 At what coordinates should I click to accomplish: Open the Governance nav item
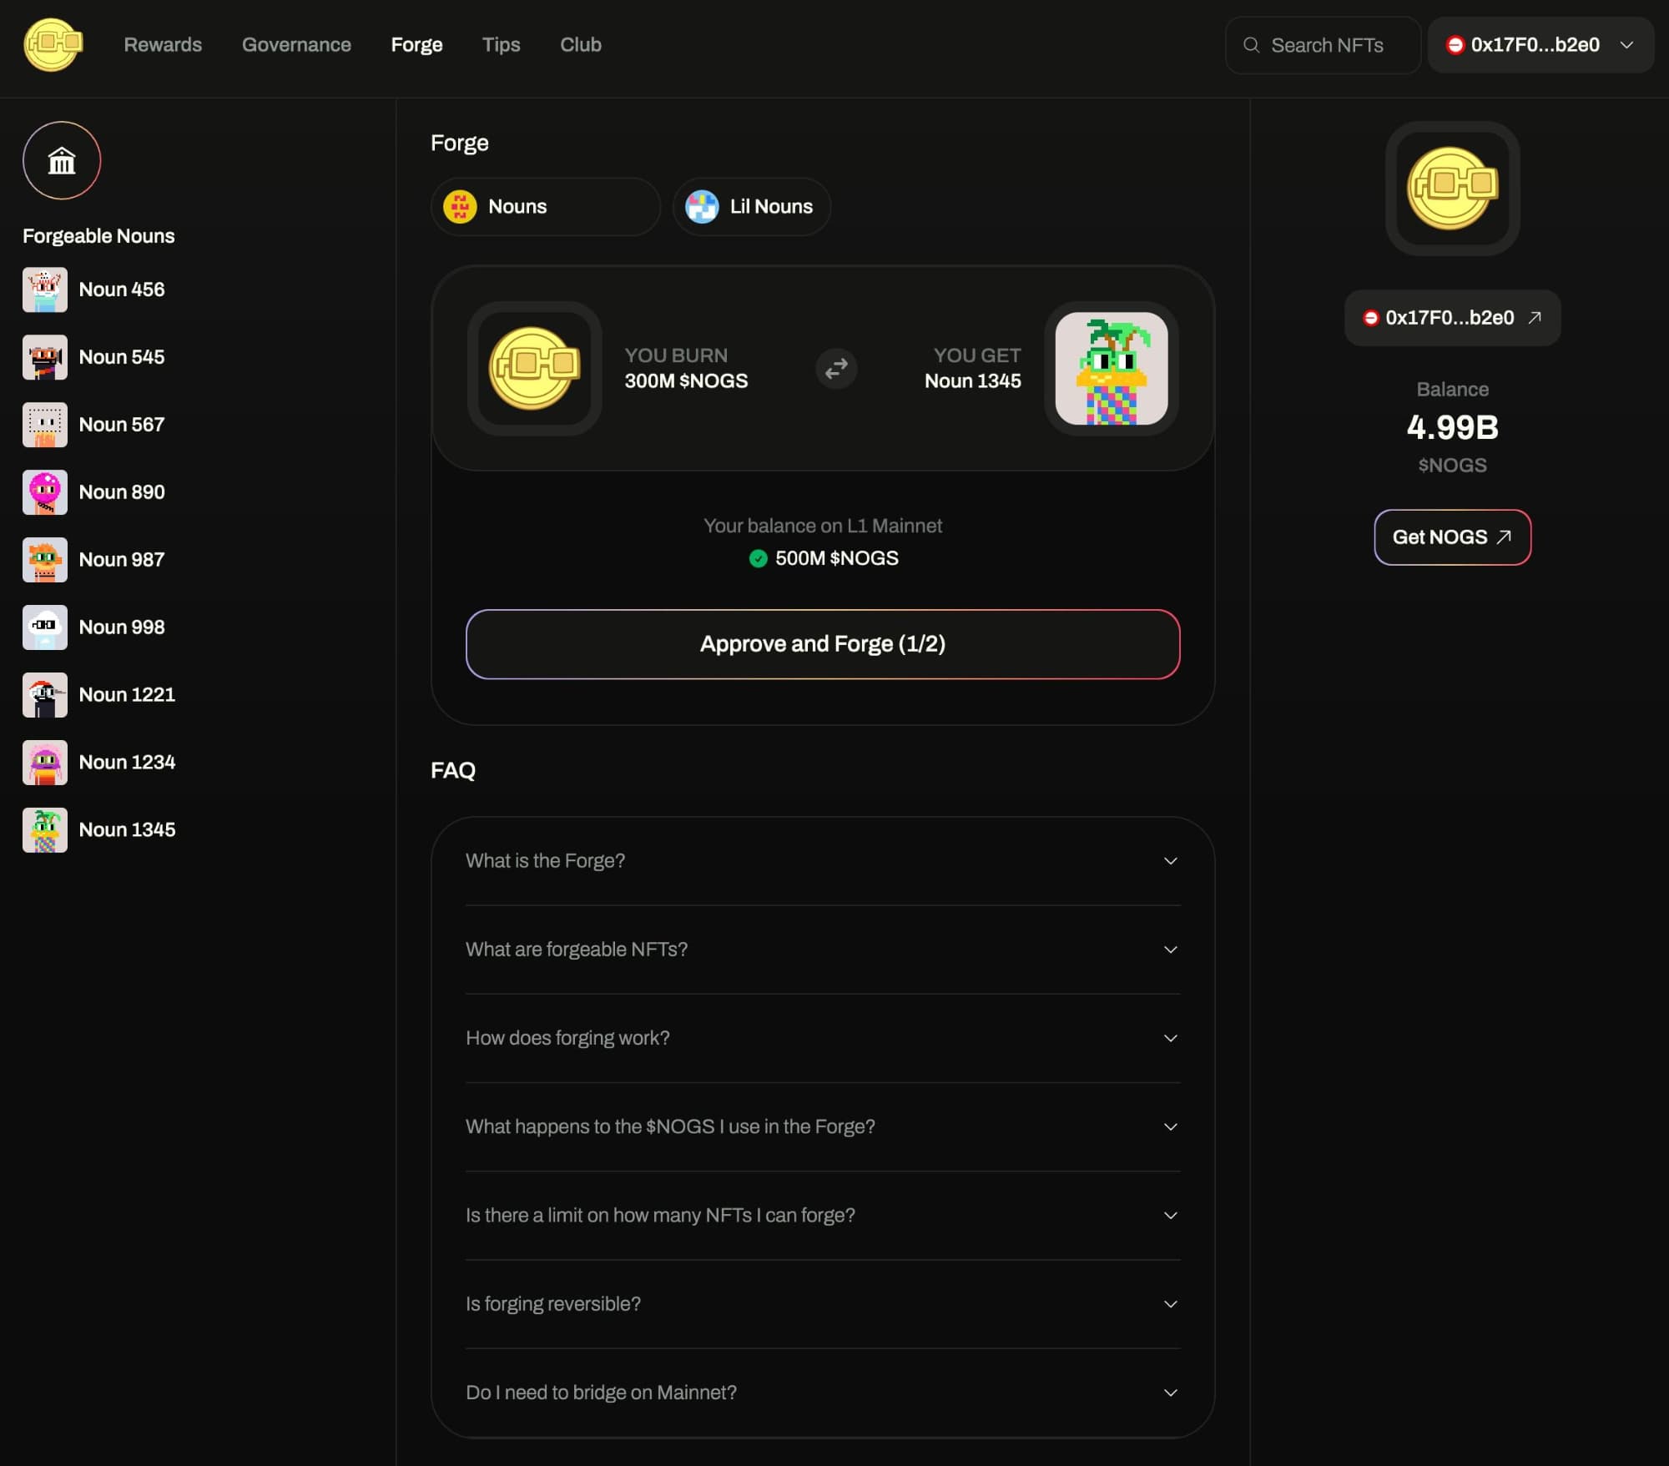click(296, 45)
